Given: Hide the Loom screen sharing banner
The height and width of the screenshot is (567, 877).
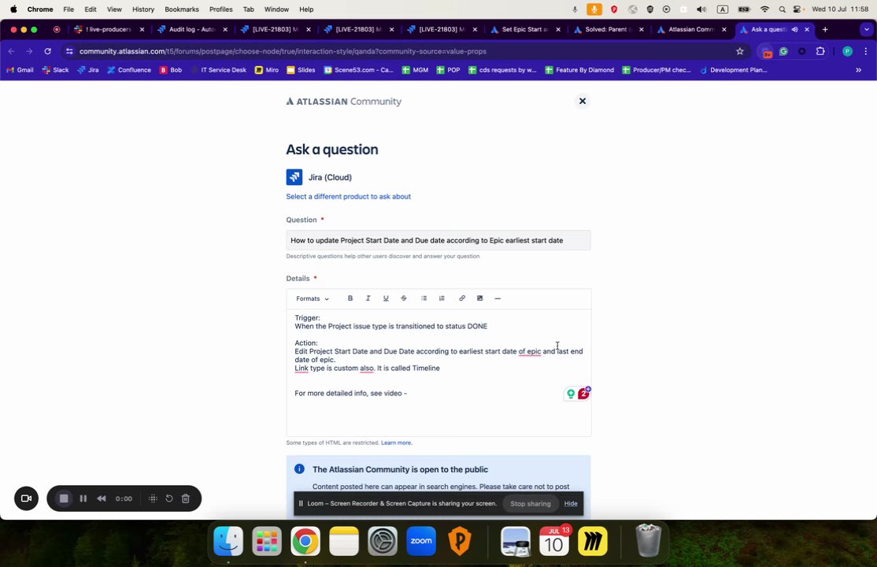Looking at the screenshot, I should (571, 504).
